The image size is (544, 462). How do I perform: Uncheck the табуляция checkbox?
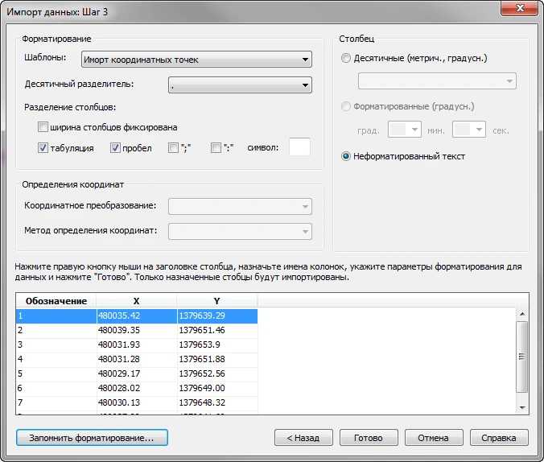43,148
